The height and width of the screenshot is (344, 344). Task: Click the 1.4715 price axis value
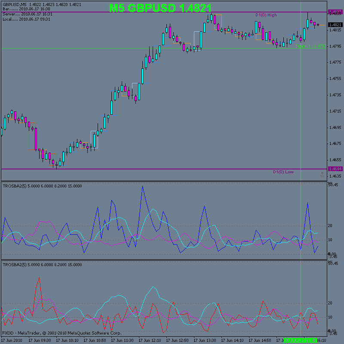(x=335, y=111)
